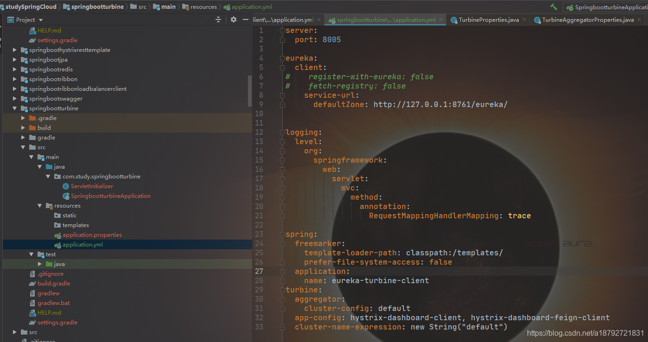This screenshot has height=342, width=648.
Task: Expand the springboothystrixresttemplate module
Action: pos(15,50)
